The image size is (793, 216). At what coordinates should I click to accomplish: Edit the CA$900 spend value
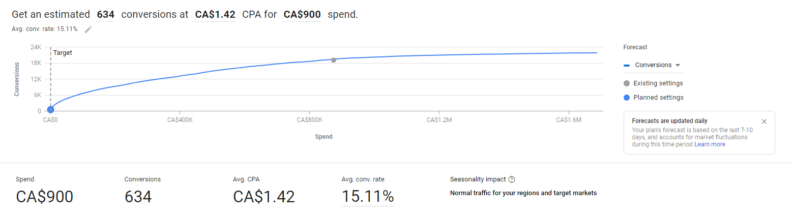click(302, 15)
